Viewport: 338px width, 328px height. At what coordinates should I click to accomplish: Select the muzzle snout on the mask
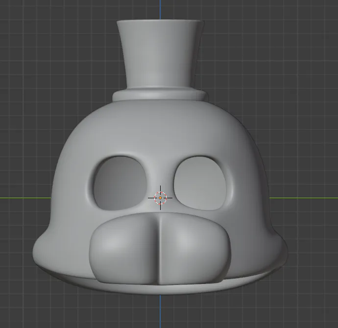point(160,248)
